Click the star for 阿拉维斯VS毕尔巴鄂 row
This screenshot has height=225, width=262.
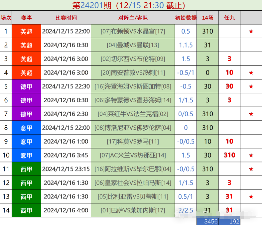(x=251, y=169)
